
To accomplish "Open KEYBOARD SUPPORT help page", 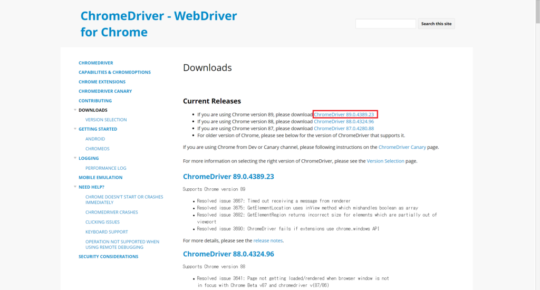I will [x=107, y=232].
